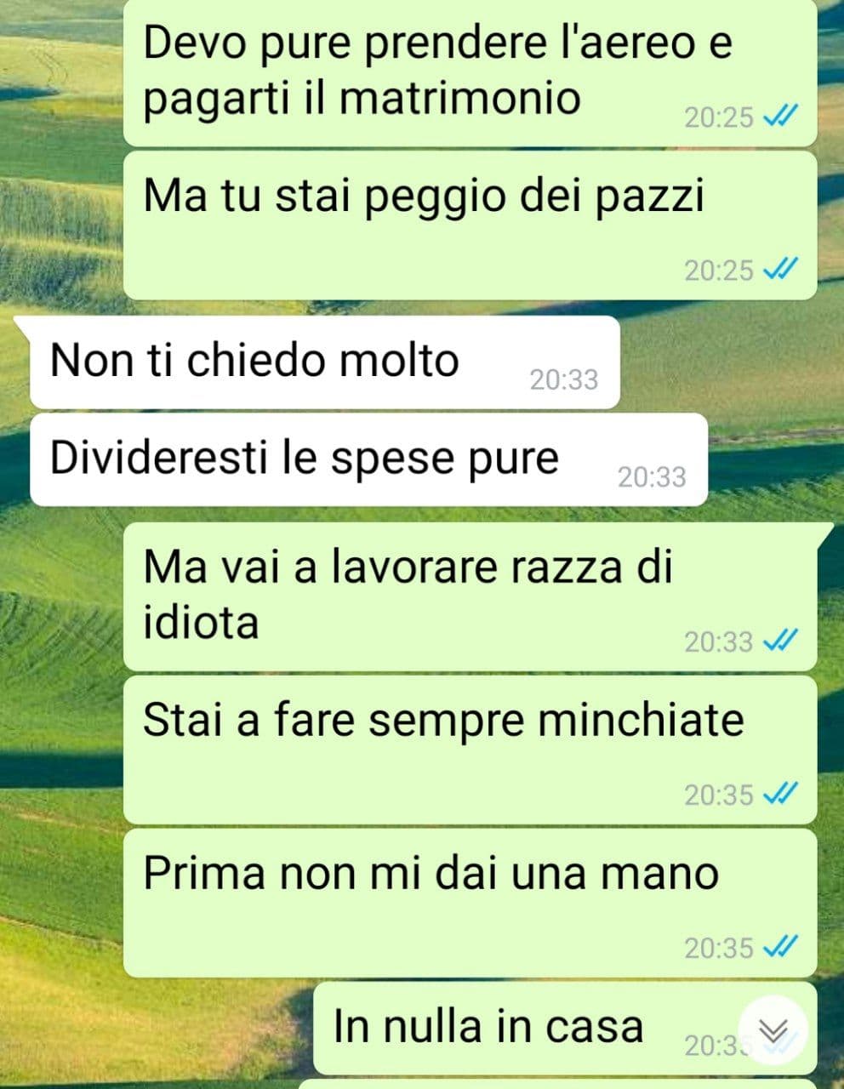Tap 20:33 timestamp on 'Non ti chiedo molto'
This screenshot has width=844, height=1089.
click(x=564, y=379)
